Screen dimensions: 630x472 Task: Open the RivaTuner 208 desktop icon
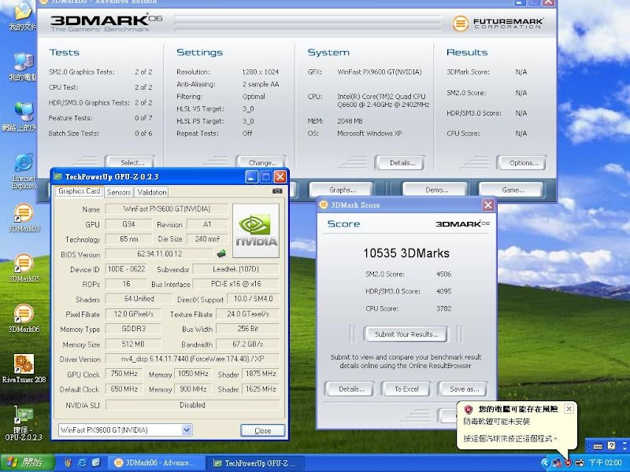point(24,363)
